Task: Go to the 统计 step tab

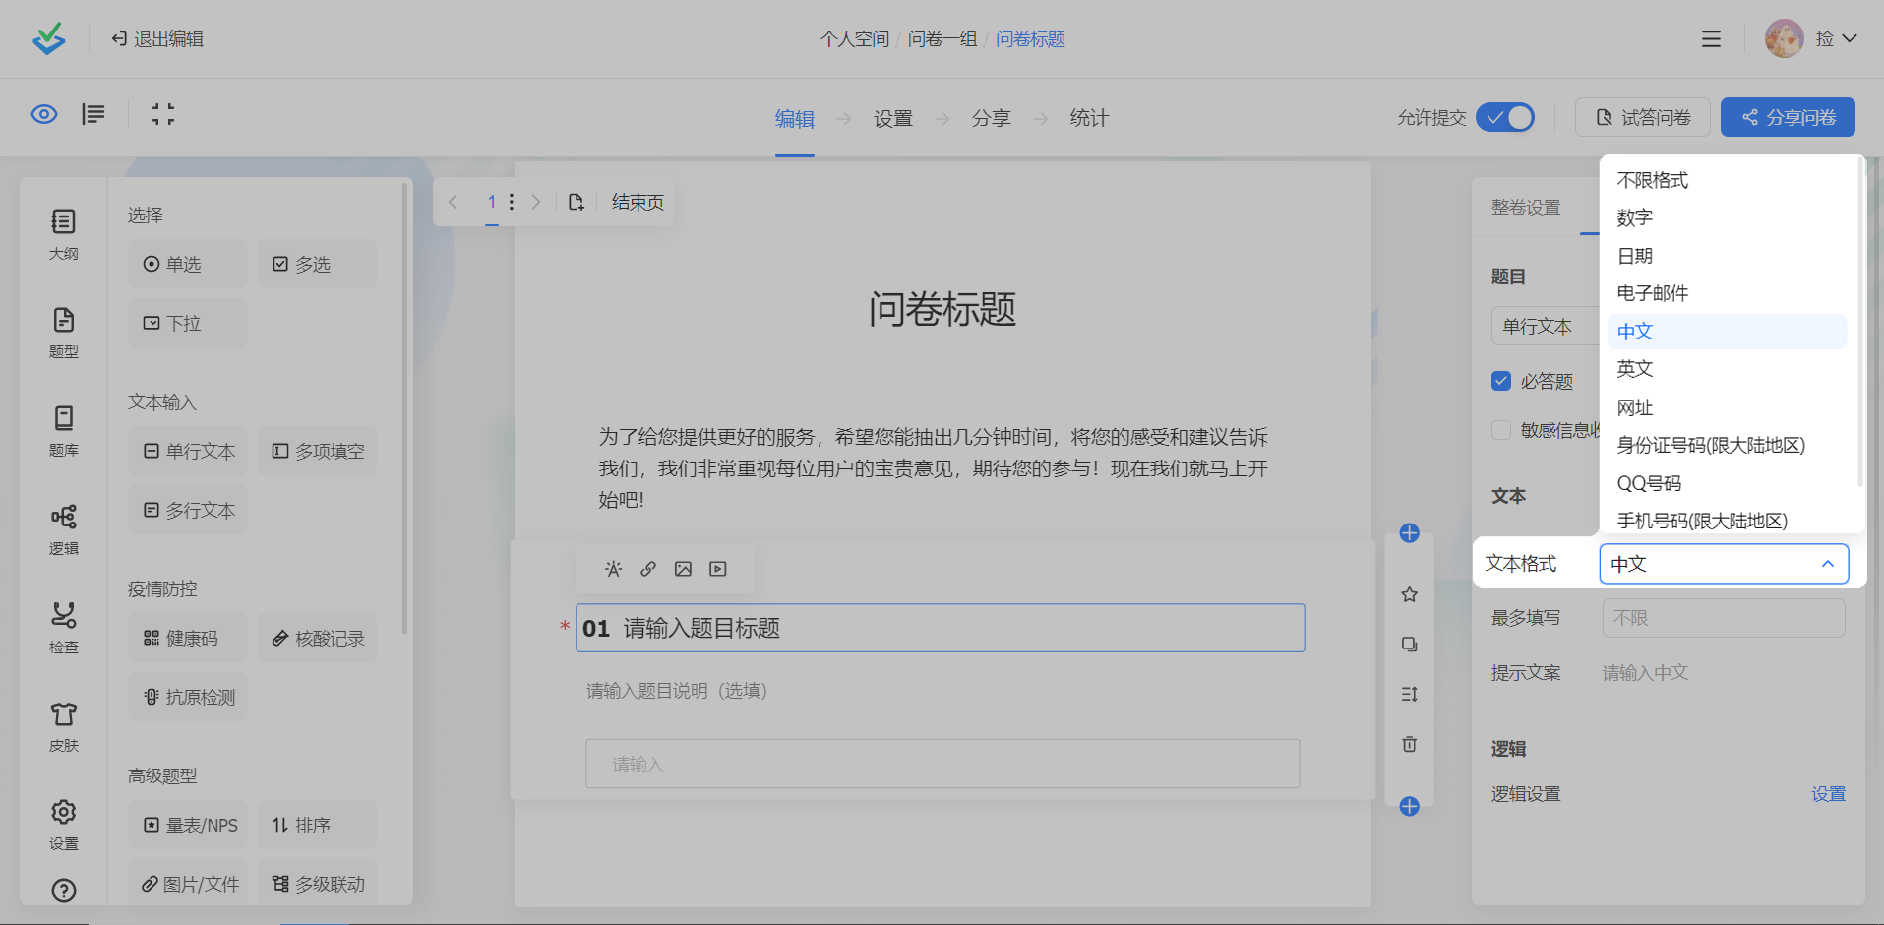Action: click(x=1089, y=119)
